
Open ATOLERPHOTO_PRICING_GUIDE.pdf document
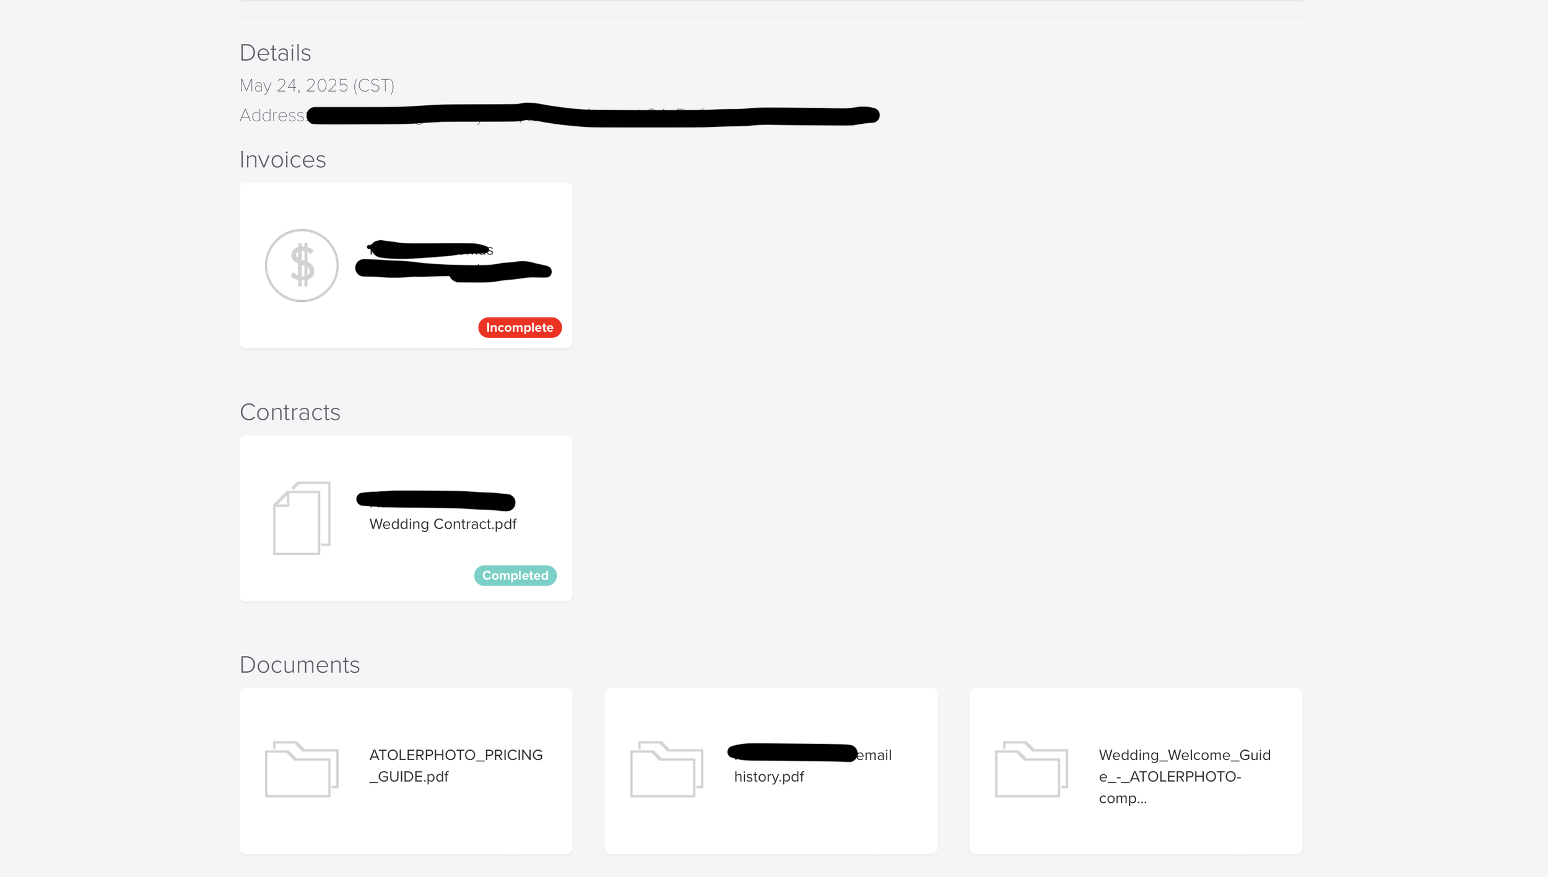pyautogui.click(x=456, y=766)
